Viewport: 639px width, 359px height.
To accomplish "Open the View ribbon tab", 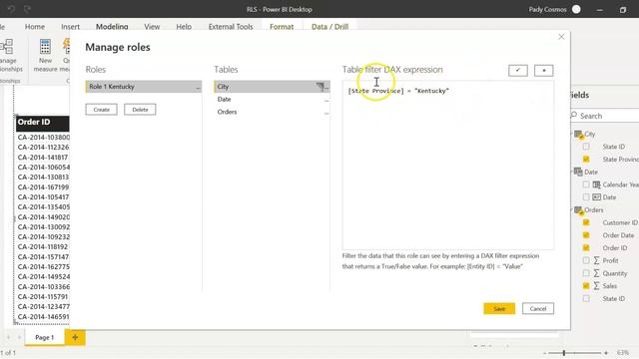I will pyautogui.click(x=152, y=27).
